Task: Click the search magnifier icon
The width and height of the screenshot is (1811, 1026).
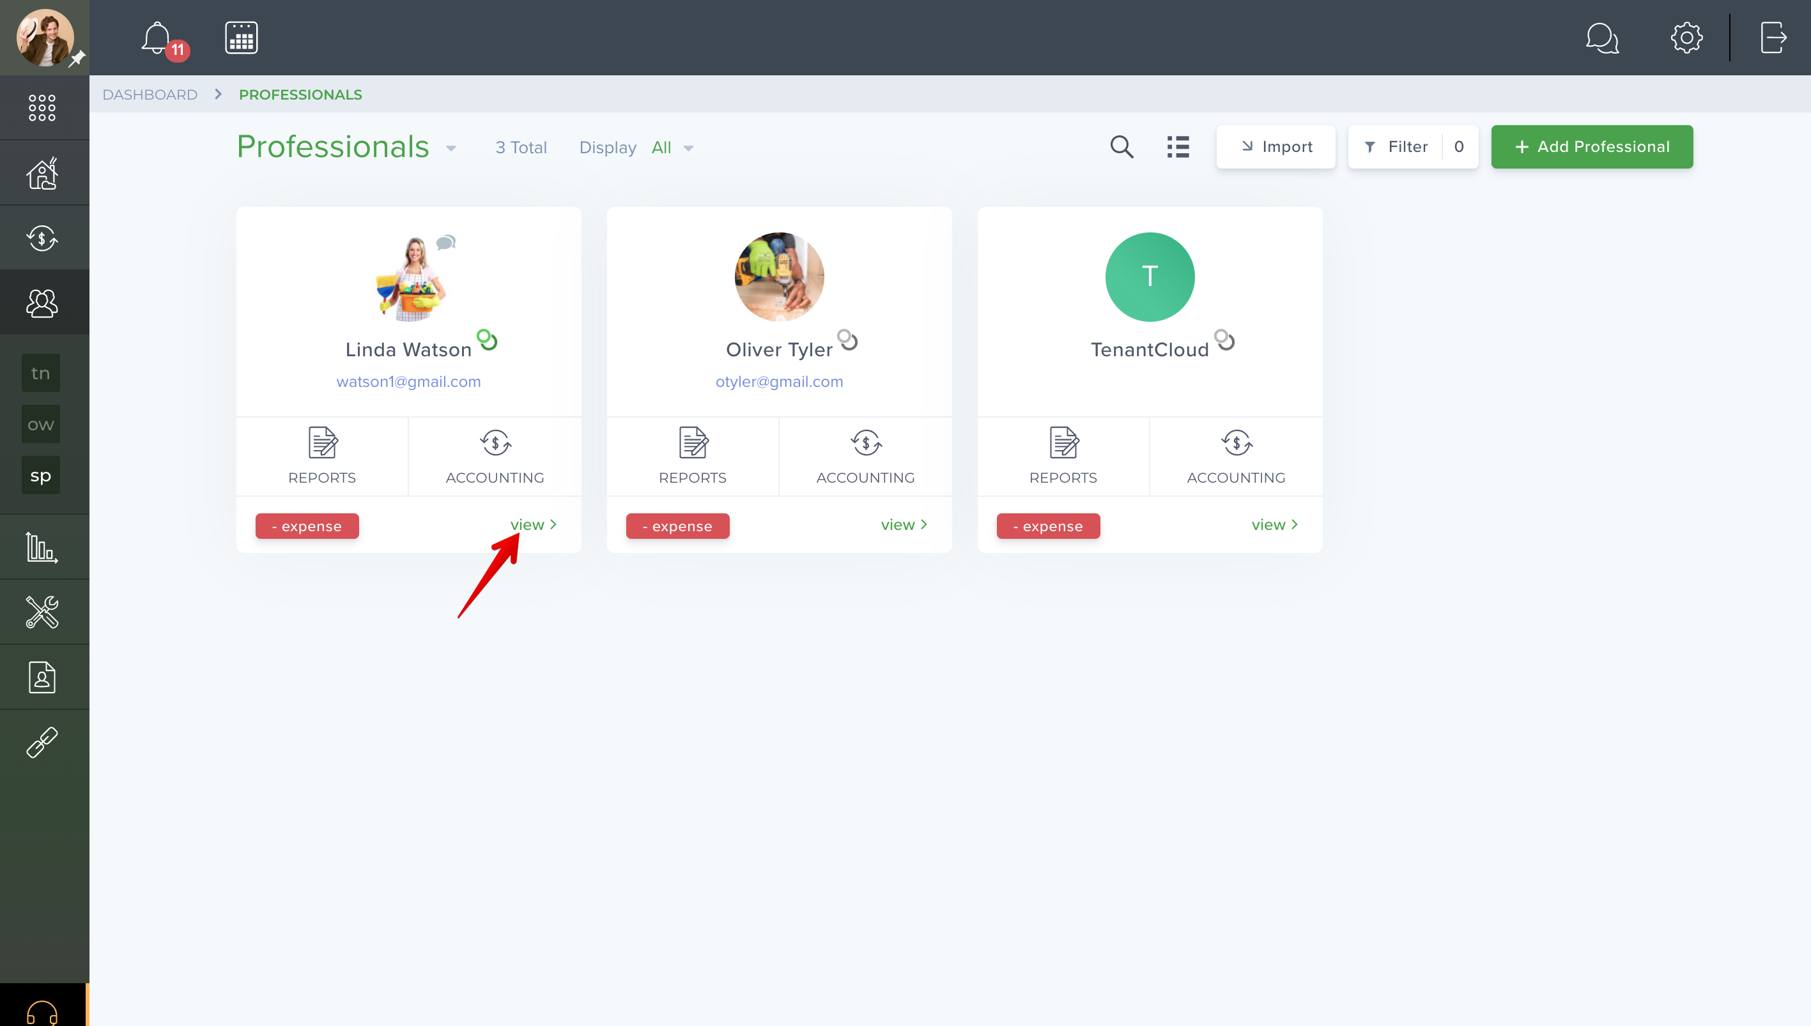Action: 1121,147
